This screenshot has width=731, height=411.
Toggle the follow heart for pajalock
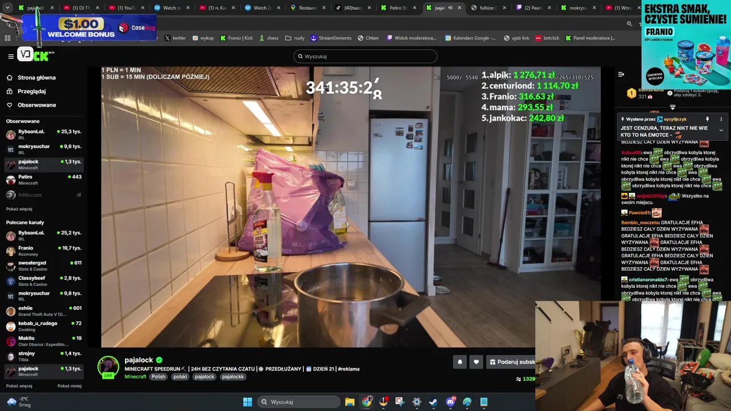point(476,362)
